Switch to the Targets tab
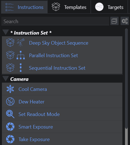The height and width of the screenshot is (145, 130). 109,7
